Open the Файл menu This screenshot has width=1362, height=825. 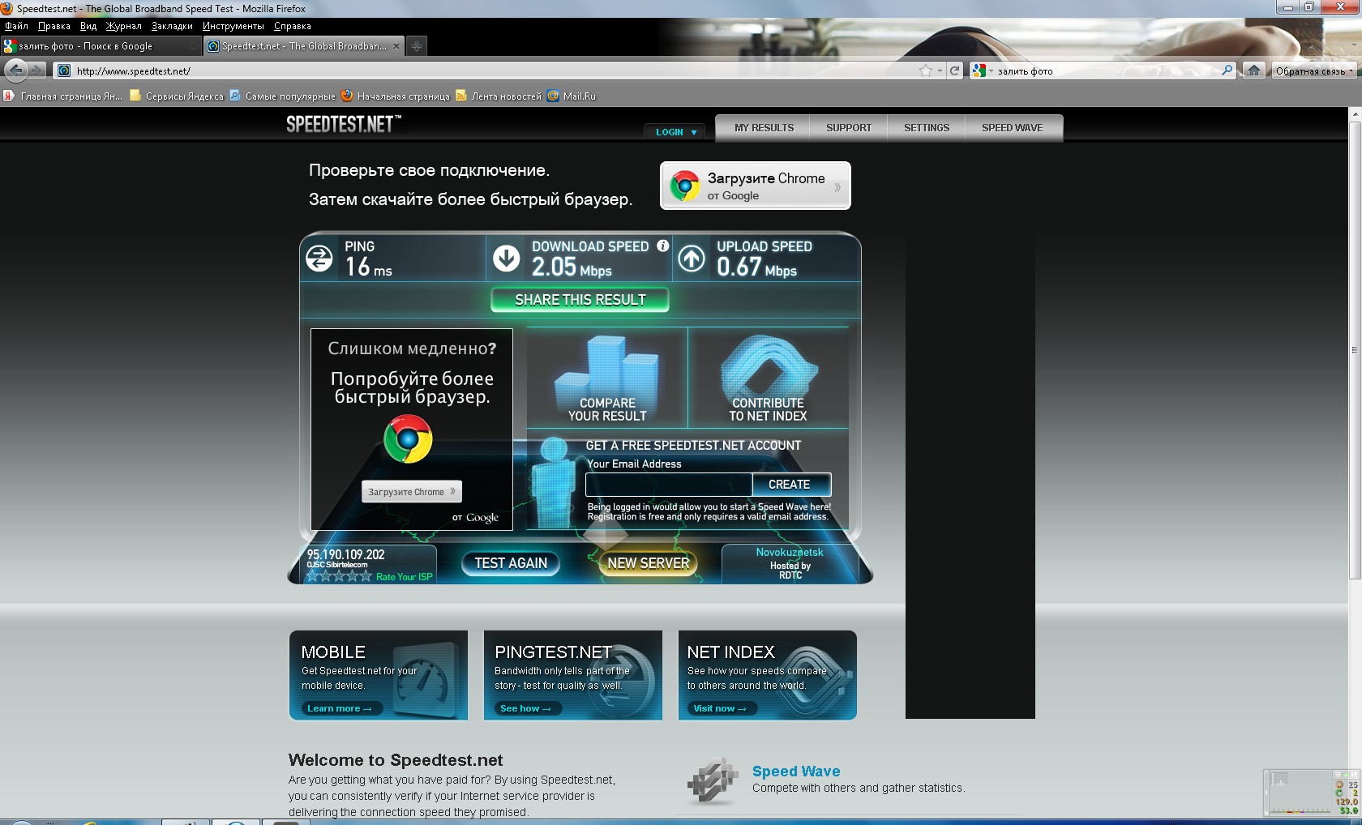coord(16,26)
